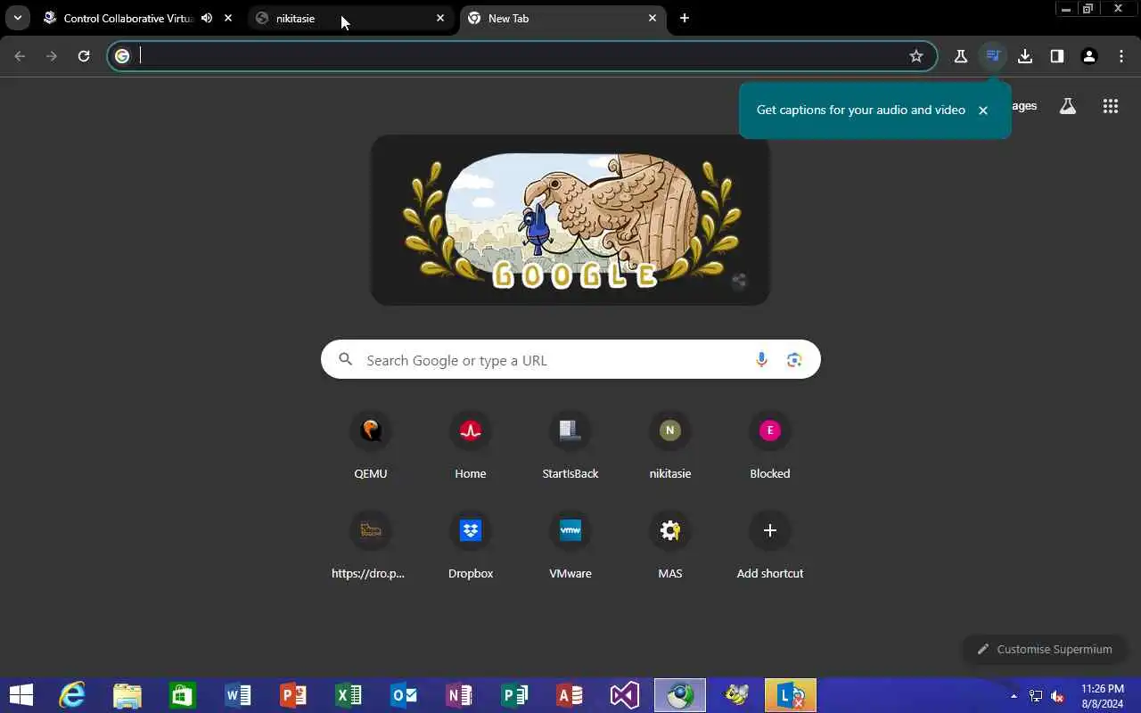Launch Visual Studio from the taskbar
The height and width of the screenshot is (713, 1141).
[624, 695]
